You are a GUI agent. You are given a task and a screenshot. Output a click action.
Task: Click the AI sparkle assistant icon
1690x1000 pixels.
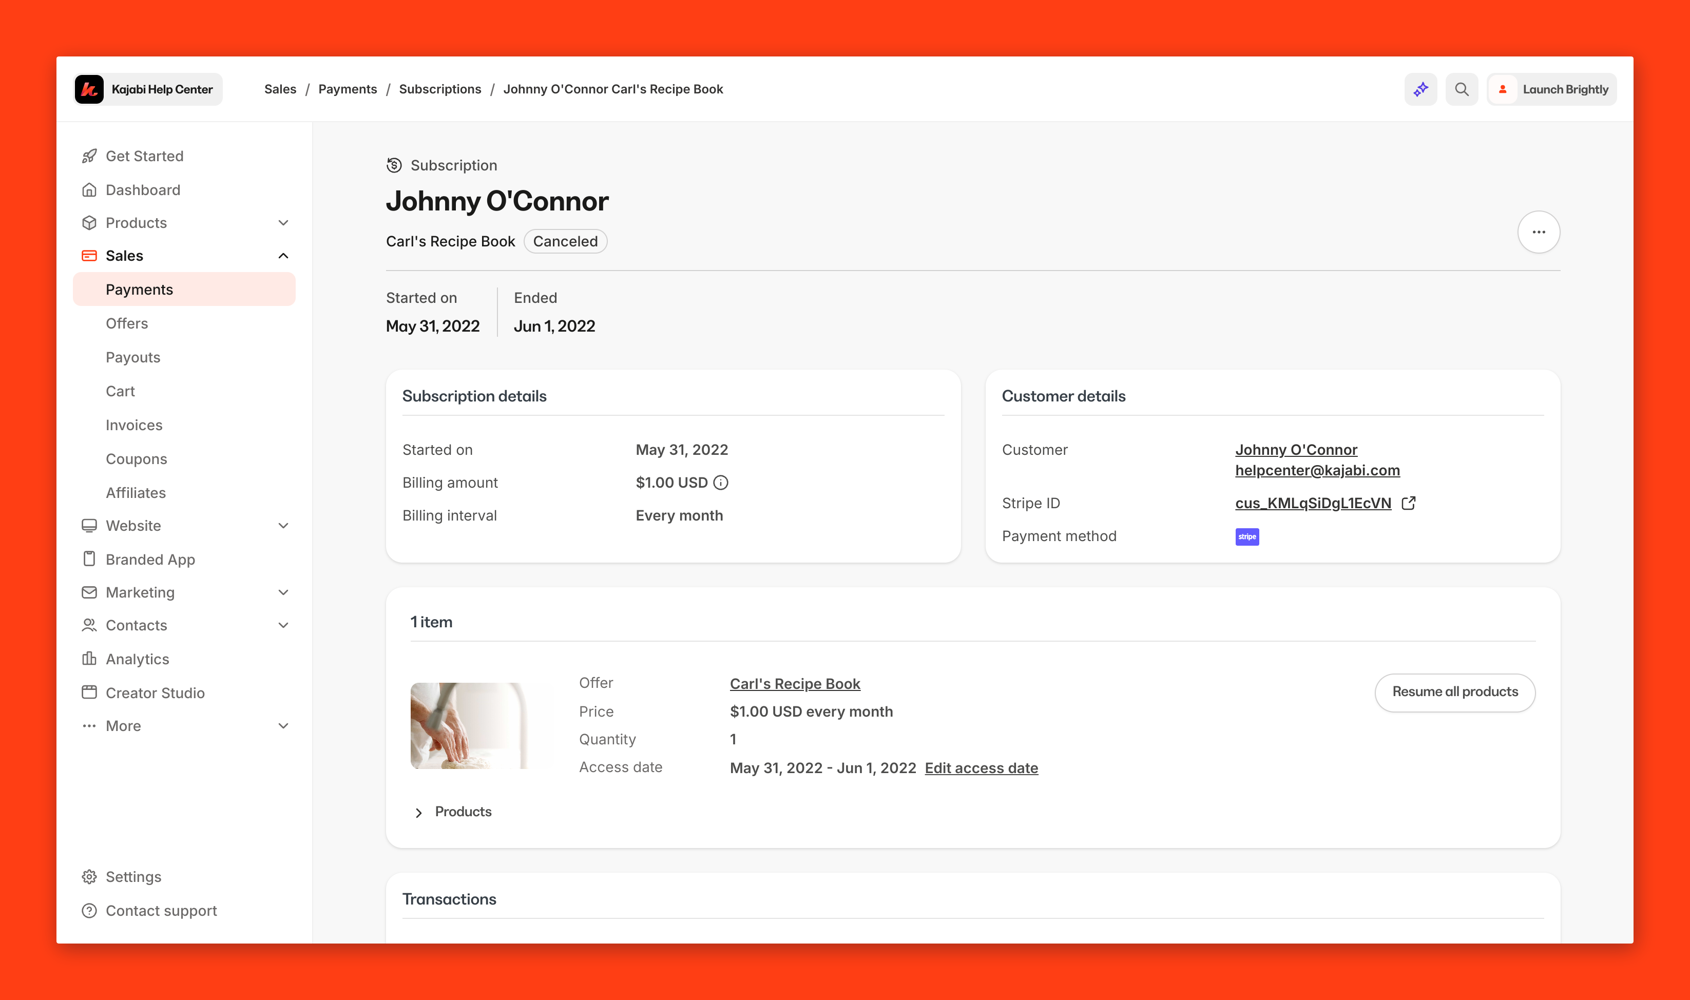coord(1420,89)
